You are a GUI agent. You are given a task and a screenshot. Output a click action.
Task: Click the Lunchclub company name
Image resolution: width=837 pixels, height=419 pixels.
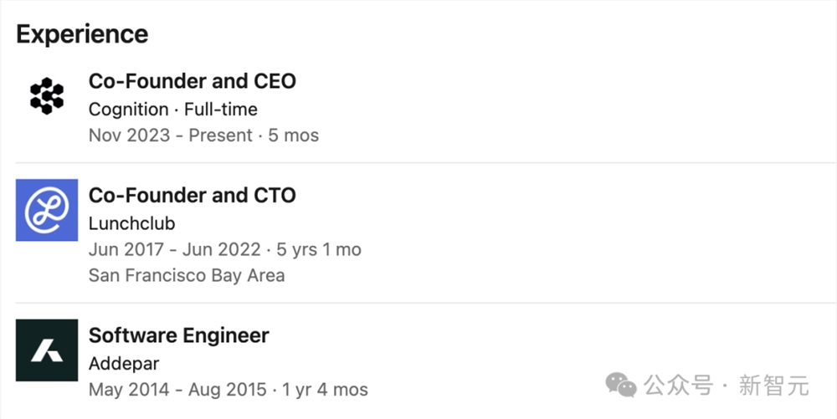[131, 223]
